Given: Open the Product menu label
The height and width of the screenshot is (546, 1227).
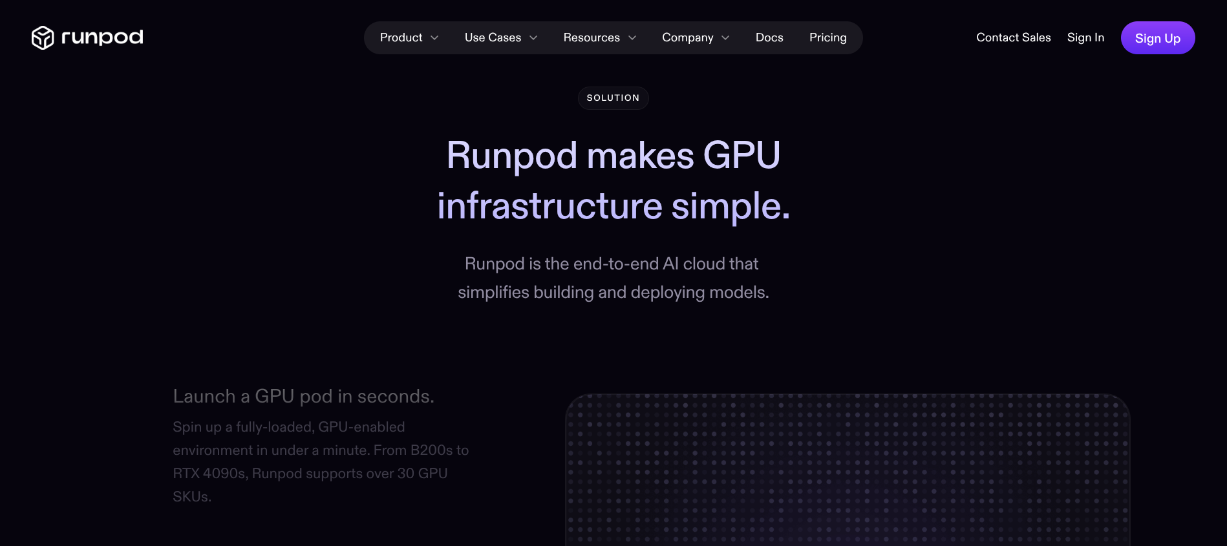Looking at the screenshot, I should coord(401,37).
